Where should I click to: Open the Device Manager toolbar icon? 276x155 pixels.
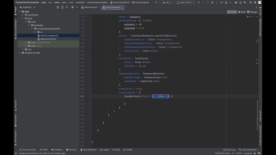pos(241,3)
